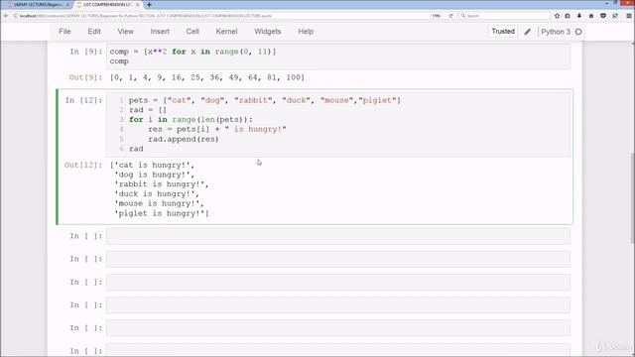Click the Out[12] prompt label
Viewport: 635px width, 357px height.
(83, 166)
